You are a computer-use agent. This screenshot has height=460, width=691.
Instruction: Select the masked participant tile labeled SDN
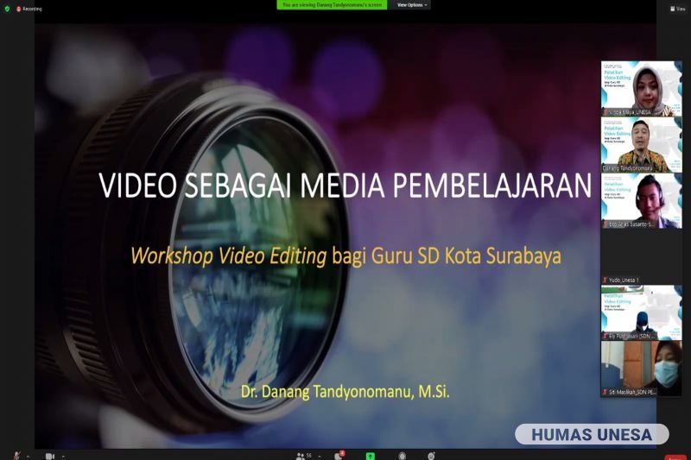click(x=641, y=312)
